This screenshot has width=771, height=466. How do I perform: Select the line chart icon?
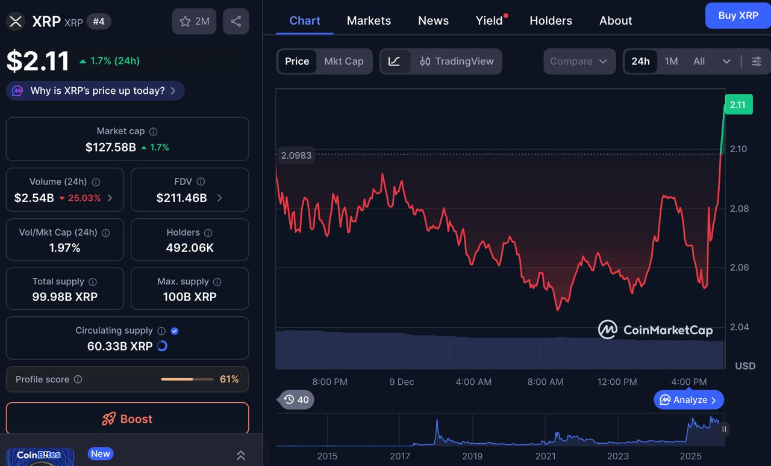tap(396, 61)
